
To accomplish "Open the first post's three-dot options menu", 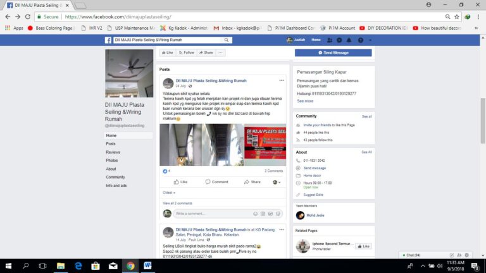I will click(282, 80).
